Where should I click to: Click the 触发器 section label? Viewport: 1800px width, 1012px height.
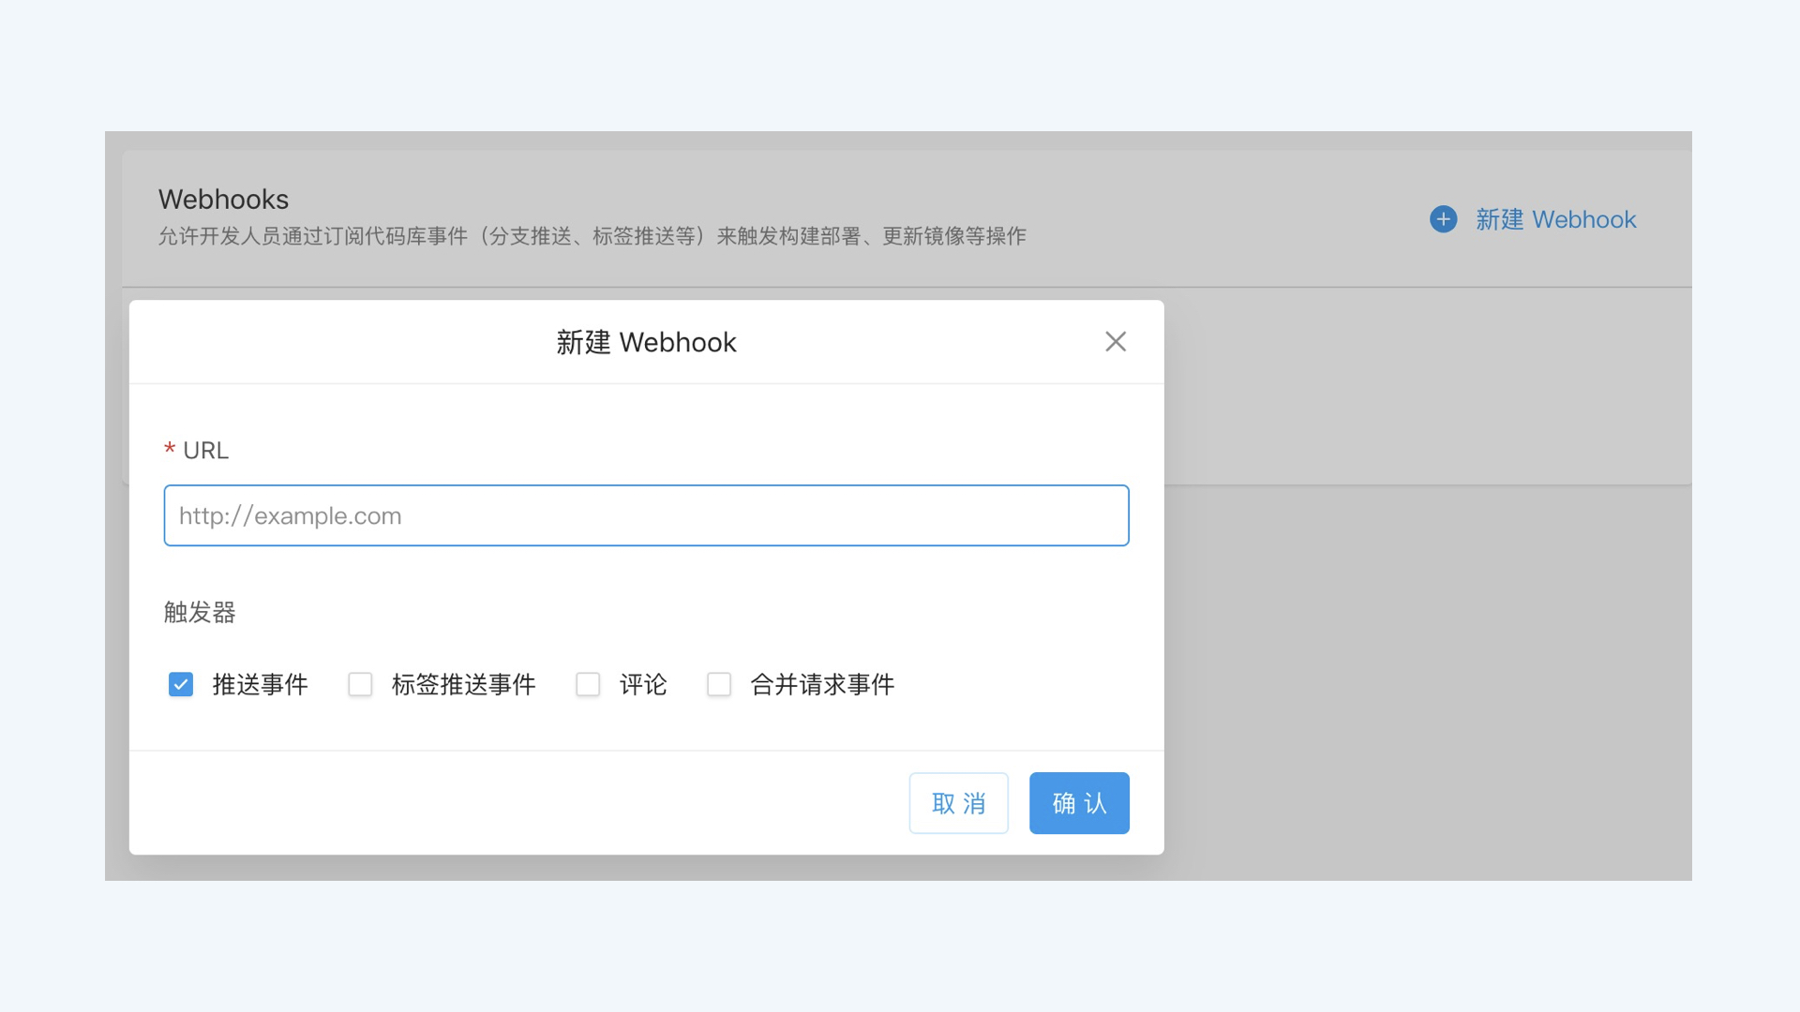click(x=200, y=613)
